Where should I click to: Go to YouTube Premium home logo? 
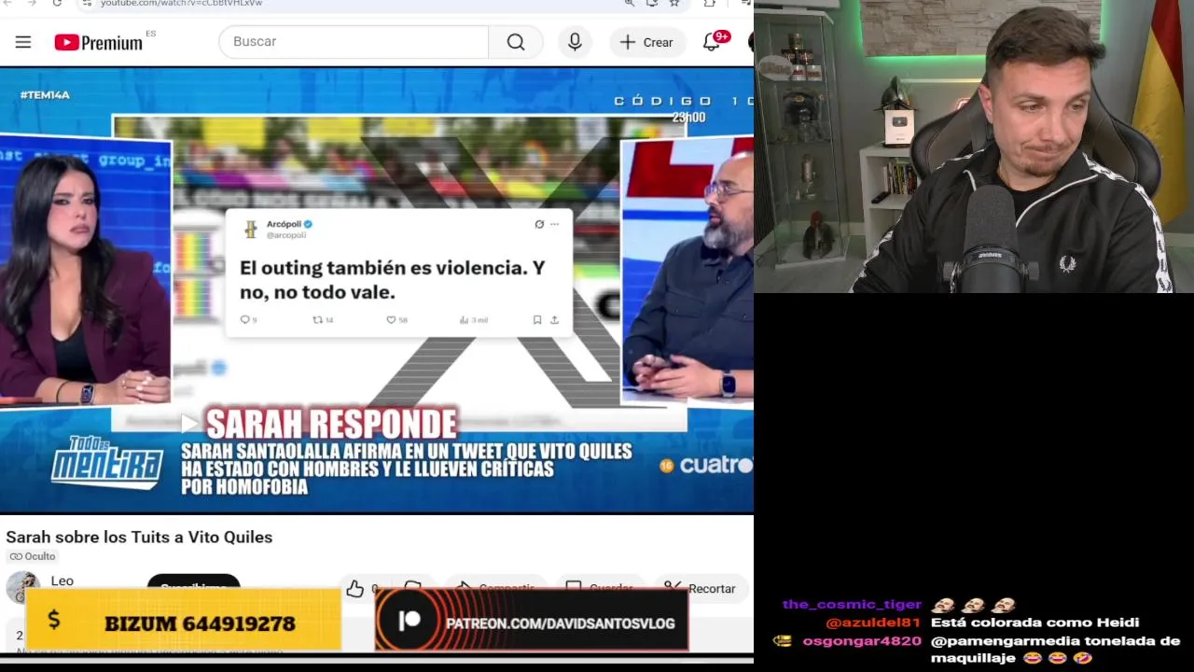98,42
